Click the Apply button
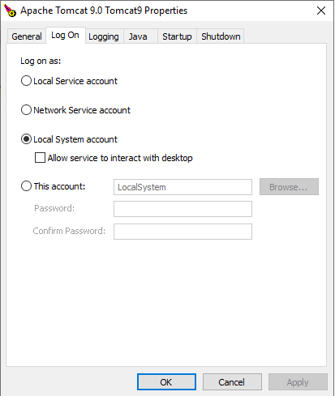The height and width of the screenshot is (396, 335). (x=298, y=381)
